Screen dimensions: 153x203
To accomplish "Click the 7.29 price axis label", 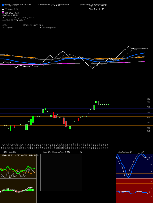I will click(148, 112).
